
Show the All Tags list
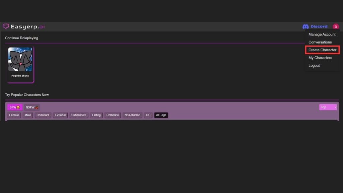(x=161, y=115)
